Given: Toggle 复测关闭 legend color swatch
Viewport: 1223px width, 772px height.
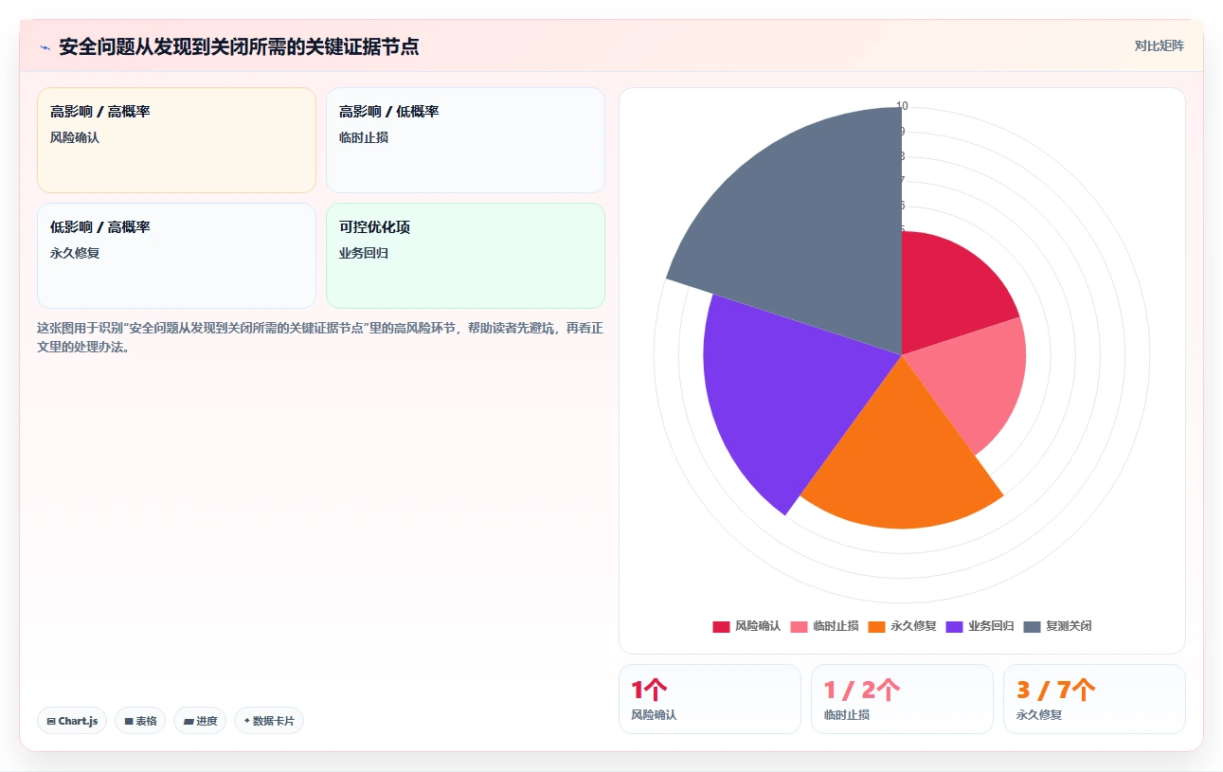Looking at the screenshot, I should pos(1032,626).
